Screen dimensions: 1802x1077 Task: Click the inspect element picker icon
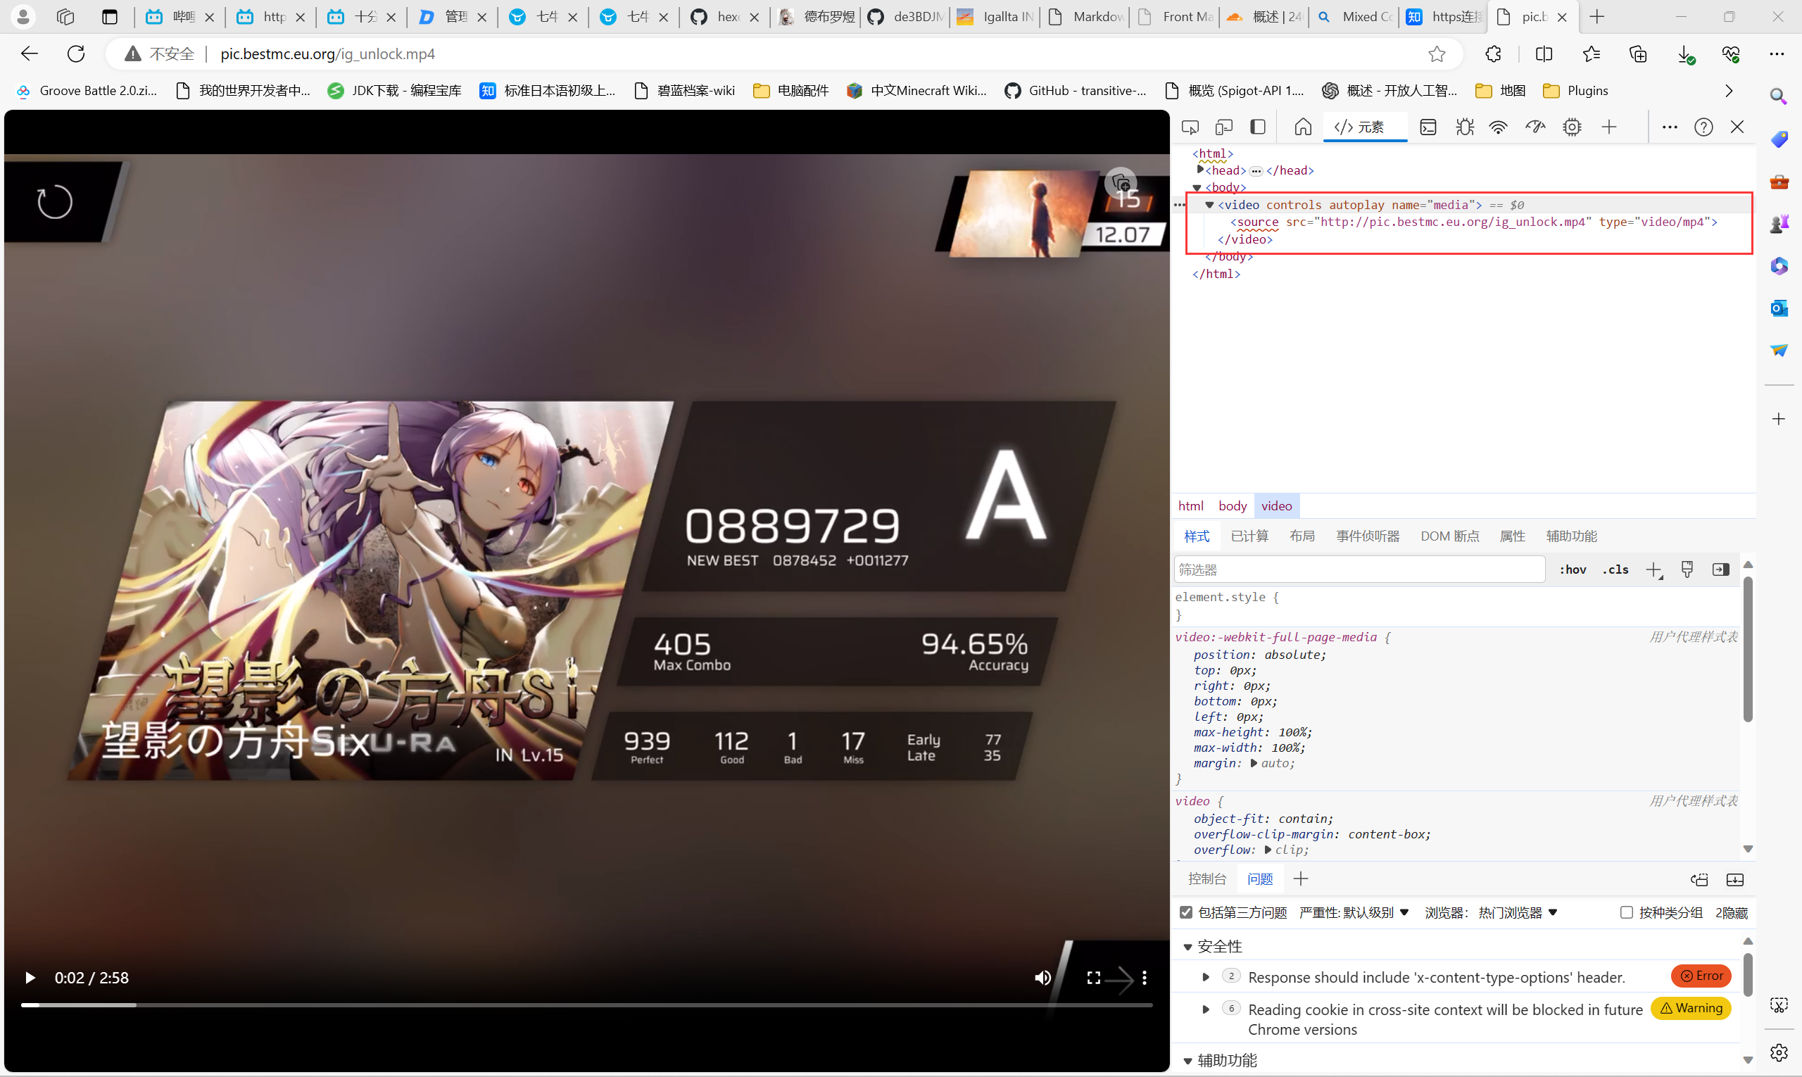1190,127
